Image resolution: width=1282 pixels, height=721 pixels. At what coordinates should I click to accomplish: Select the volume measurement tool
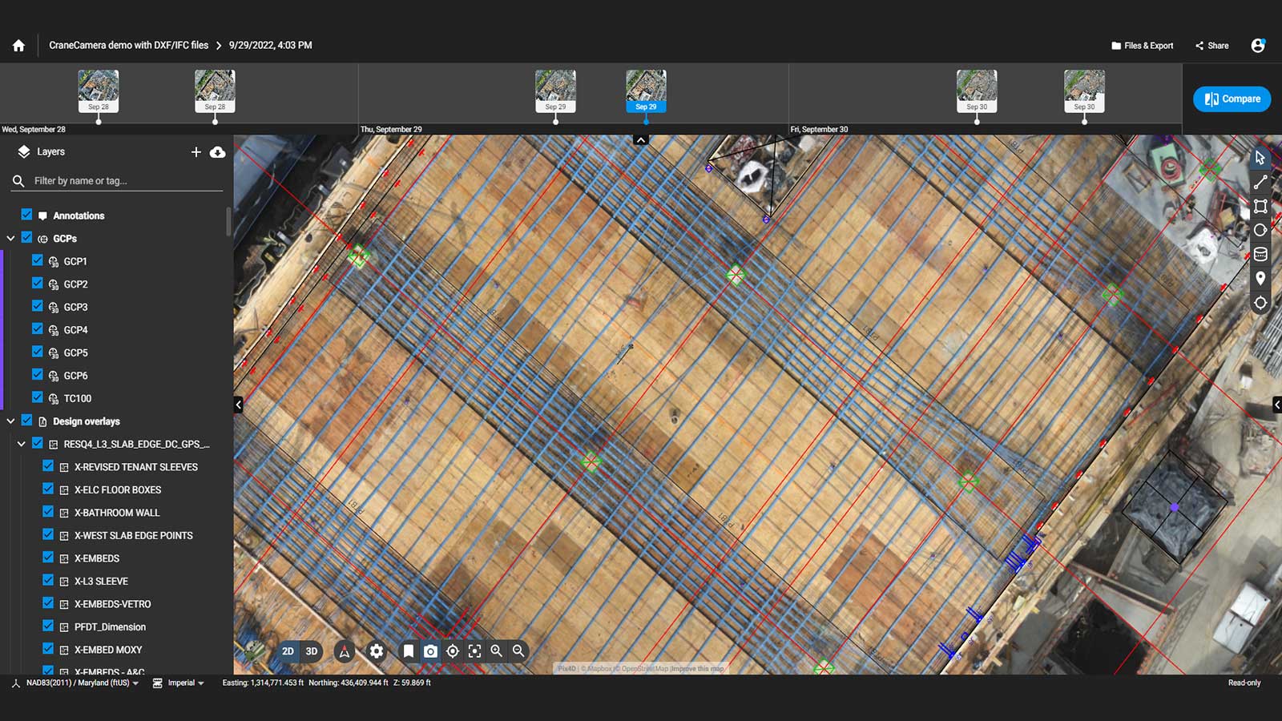(1260, 255)
